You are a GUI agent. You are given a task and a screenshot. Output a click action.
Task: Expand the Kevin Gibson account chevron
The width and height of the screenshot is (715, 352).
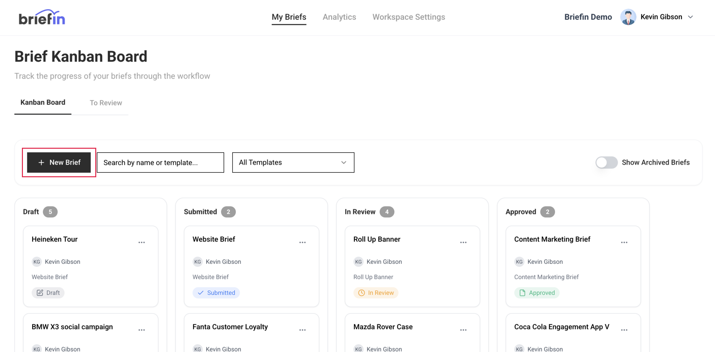pyautogui.click(x=691, y=17)
